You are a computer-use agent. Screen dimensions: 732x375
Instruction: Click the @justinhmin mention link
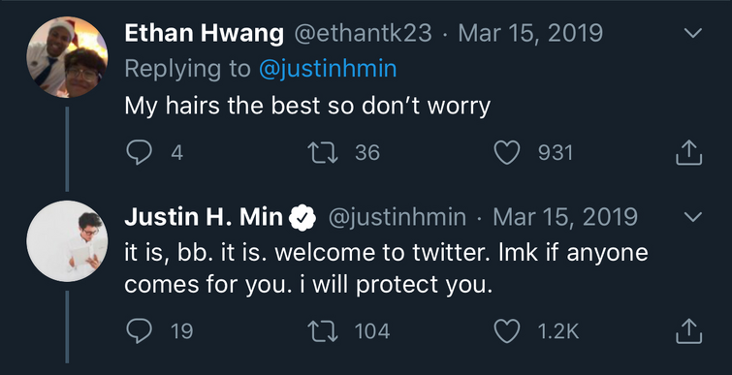(x=328, y=69)
